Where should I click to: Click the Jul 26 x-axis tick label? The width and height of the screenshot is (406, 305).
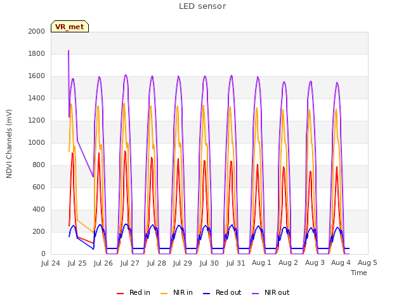[103, 263]
